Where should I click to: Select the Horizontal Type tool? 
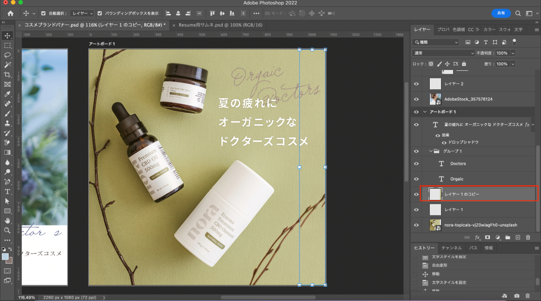[7, 191]
